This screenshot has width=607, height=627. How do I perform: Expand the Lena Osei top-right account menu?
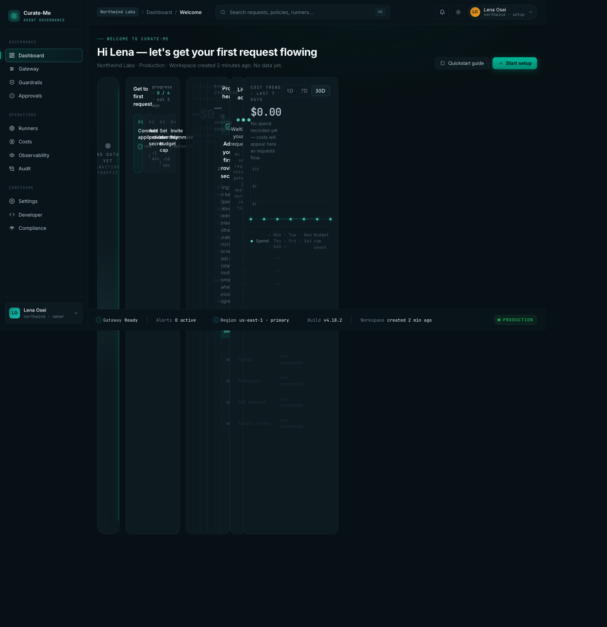[x=502, y=12]
